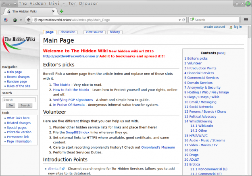This screenshot has width=252, height=176.
Task: Hide the Contents table
Action: pyautogui.click(x=221, y=53)
